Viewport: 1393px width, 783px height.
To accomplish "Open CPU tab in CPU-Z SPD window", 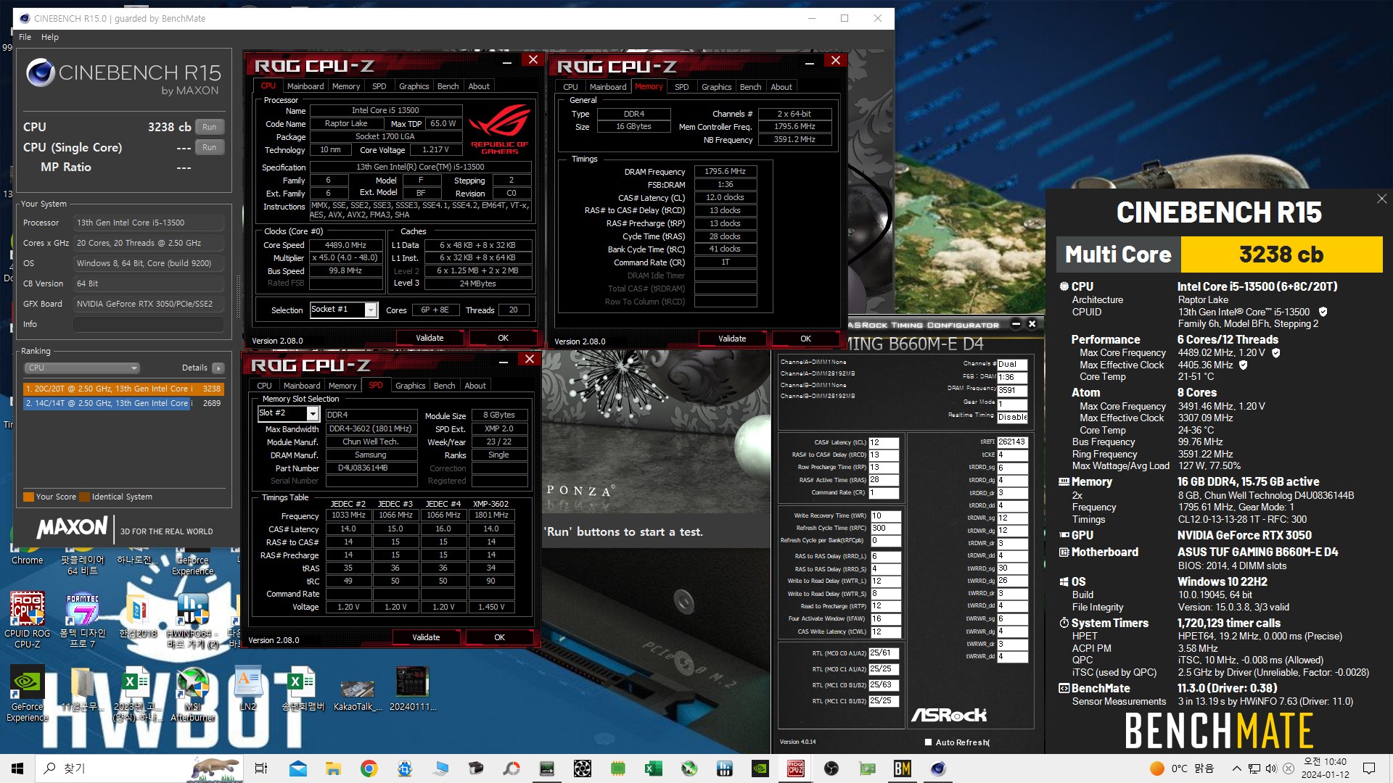I will 264,386.
